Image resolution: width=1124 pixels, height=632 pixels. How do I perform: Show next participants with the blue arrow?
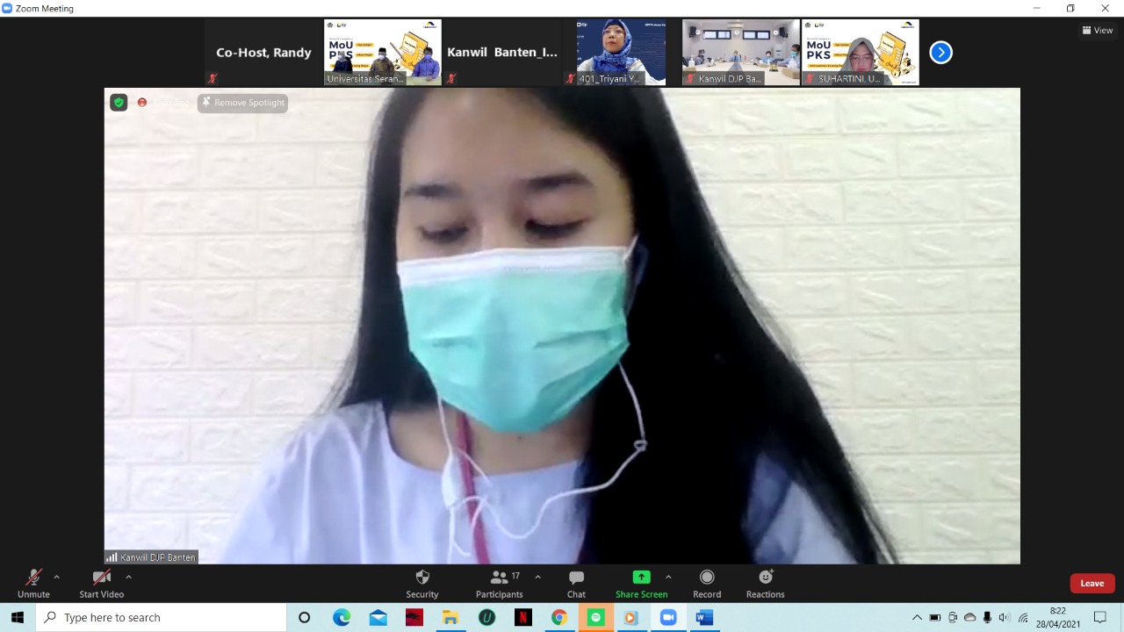tap(940, 53)
